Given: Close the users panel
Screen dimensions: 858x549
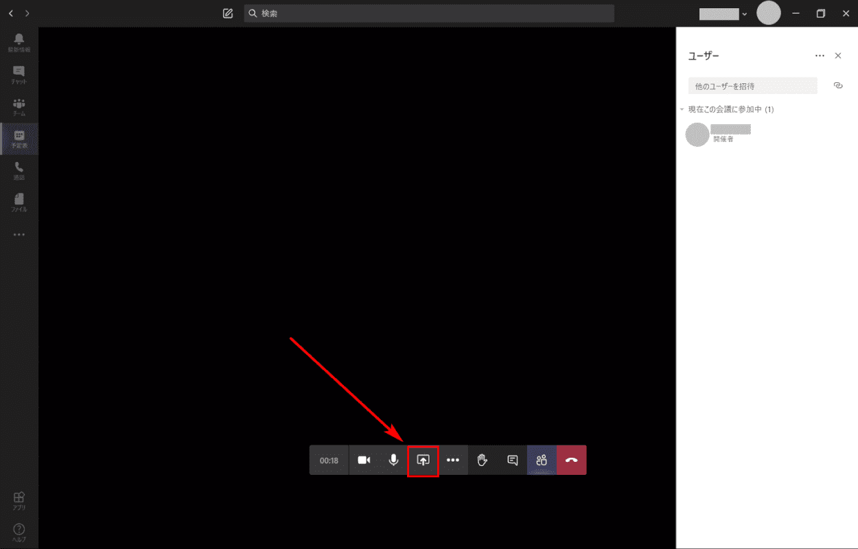Looking at the screenshot, I should pos(838,56).
